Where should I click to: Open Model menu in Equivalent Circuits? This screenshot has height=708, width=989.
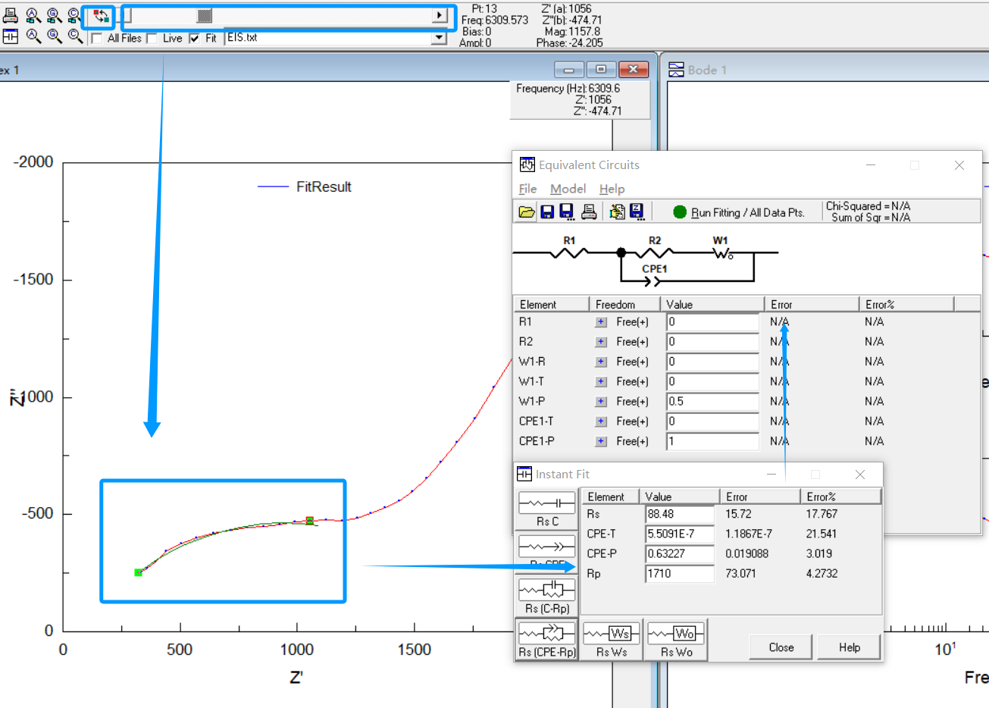568,189
